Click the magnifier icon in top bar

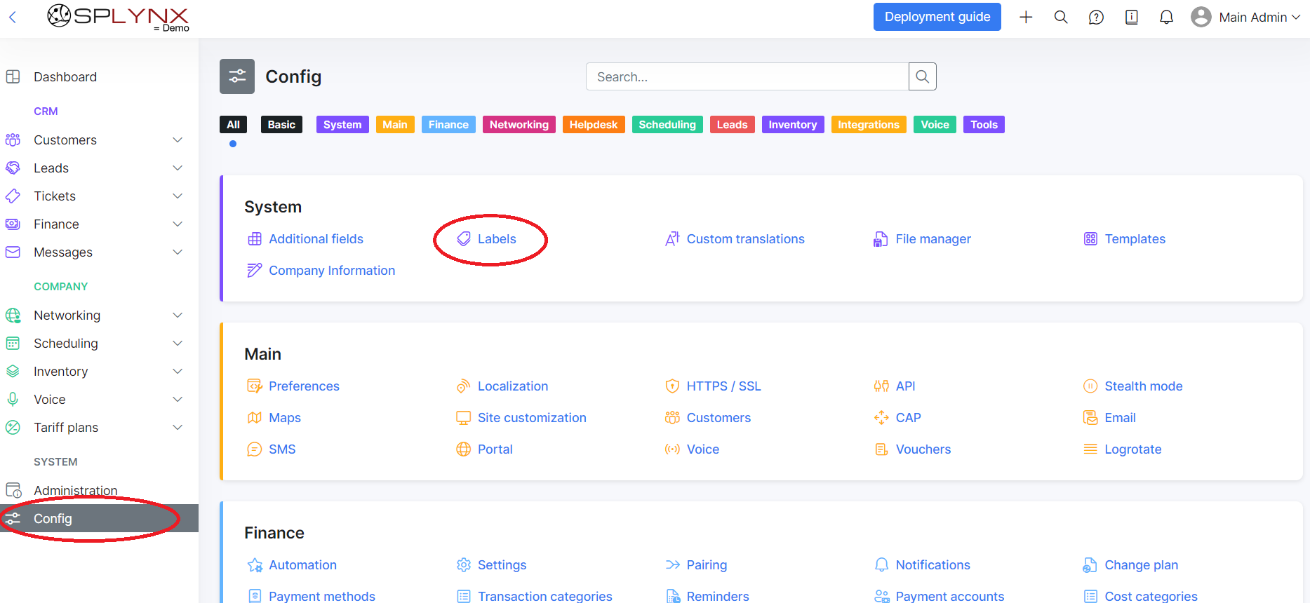(1061, 18)
